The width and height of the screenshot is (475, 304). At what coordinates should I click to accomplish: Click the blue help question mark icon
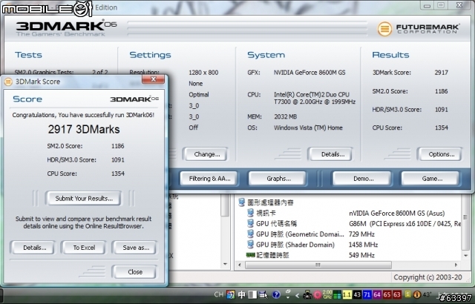[276, 294]
